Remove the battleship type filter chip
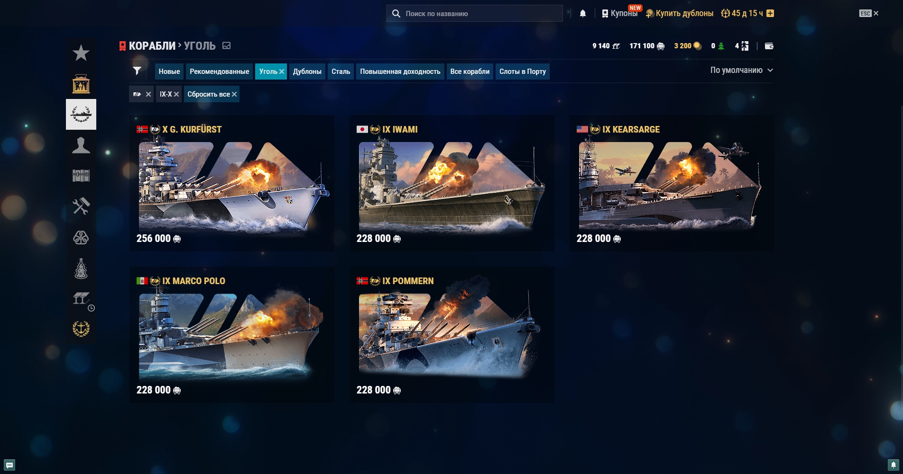The image size is (903, 474). [148, 94]
